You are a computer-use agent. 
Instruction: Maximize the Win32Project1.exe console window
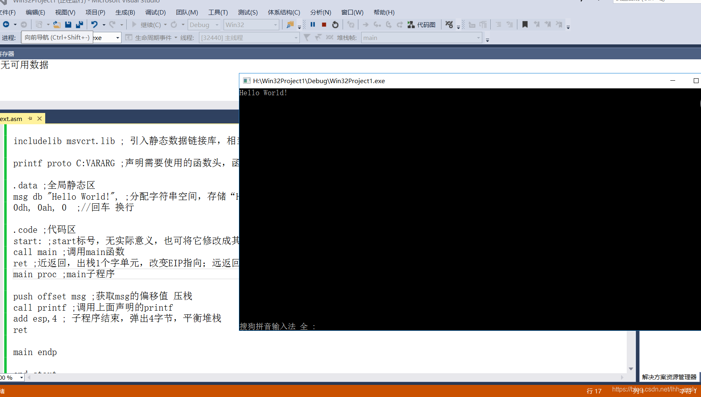pyautogui.click(x=696, y=81)
